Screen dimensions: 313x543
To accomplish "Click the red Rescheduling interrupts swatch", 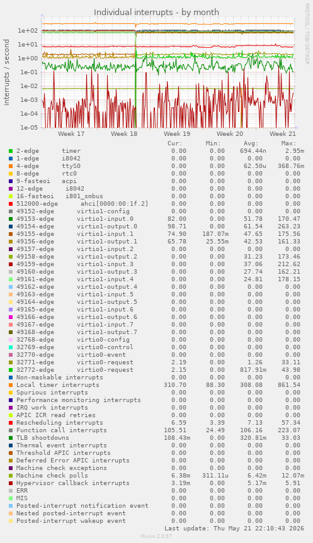I will point(11,423).
